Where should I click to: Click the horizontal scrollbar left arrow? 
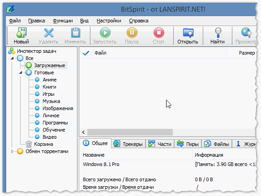click(83, 132)
